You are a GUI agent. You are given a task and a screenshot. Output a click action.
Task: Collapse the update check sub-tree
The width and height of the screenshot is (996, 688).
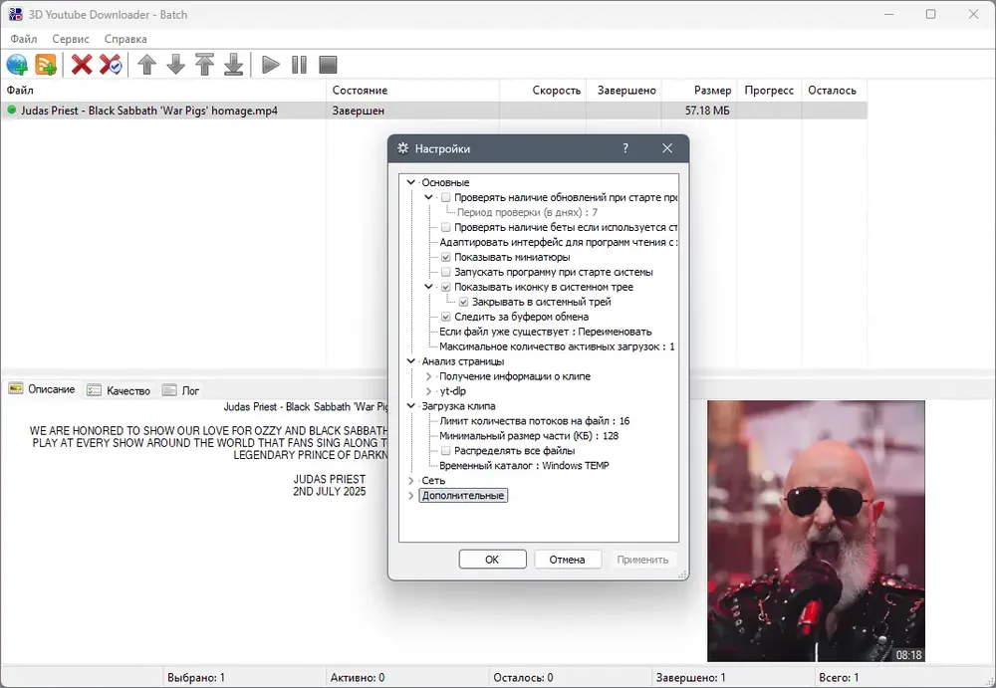point(428,197)
